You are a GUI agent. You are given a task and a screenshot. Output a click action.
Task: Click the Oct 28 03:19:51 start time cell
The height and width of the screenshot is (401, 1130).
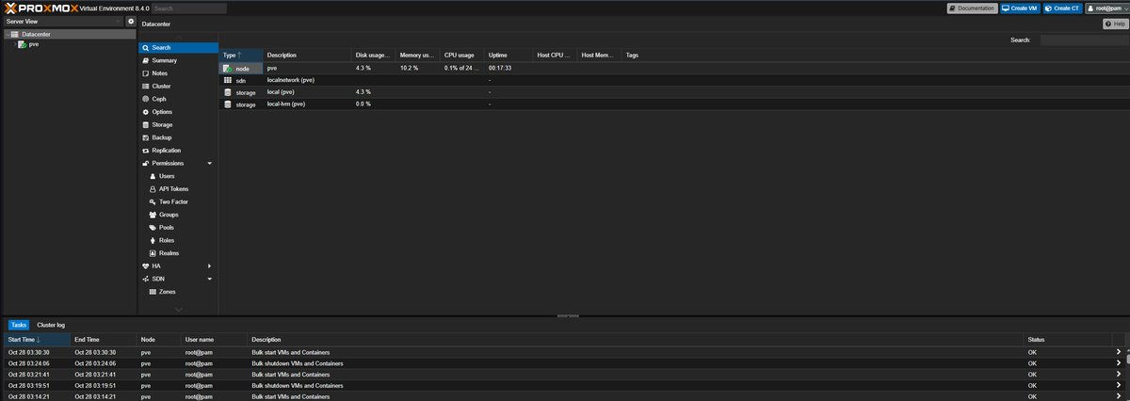point(28,386)
